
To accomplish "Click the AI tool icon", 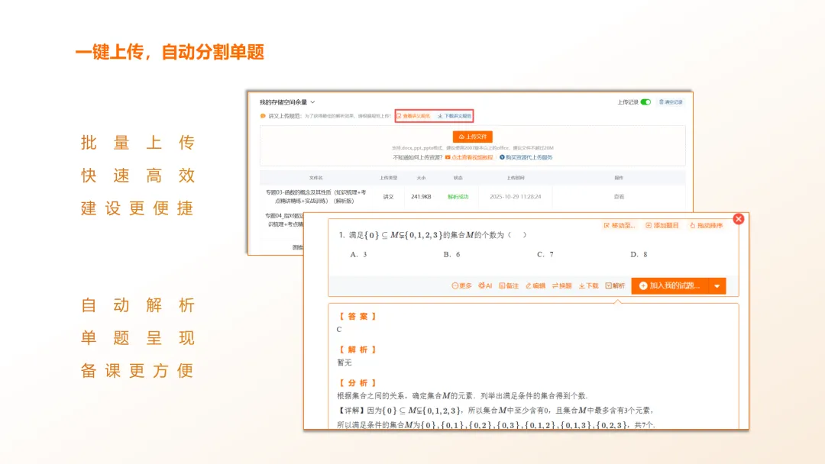I will pos(484,286).
